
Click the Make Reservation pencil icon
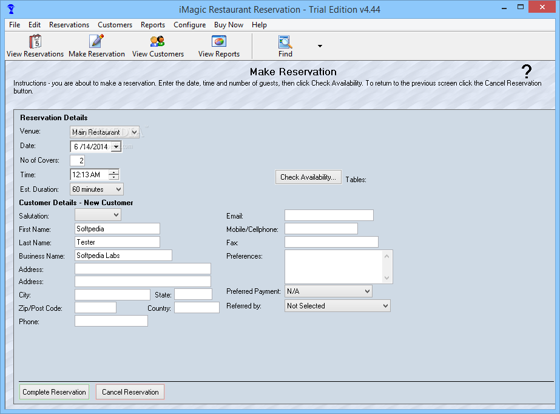(x=96, y=41)
